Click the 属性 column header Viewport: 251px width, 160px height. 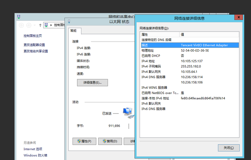[159, 35]
